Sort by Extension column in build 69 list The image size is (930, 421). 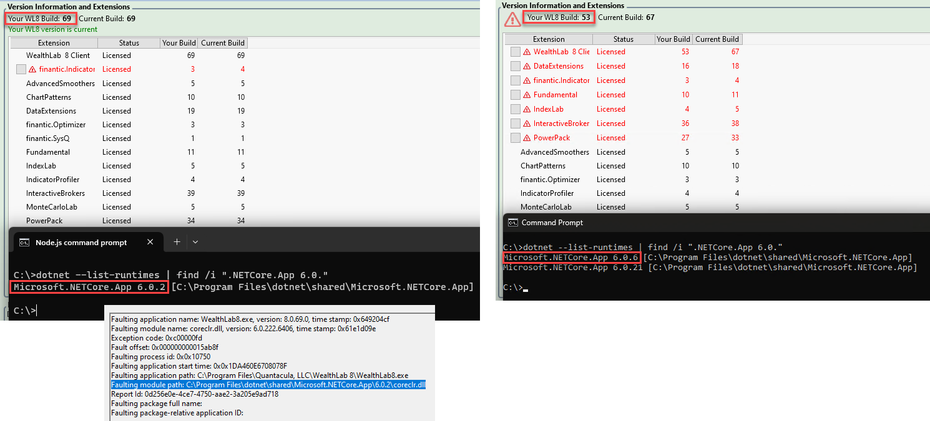pyautogui.click(x=54, y=43)
